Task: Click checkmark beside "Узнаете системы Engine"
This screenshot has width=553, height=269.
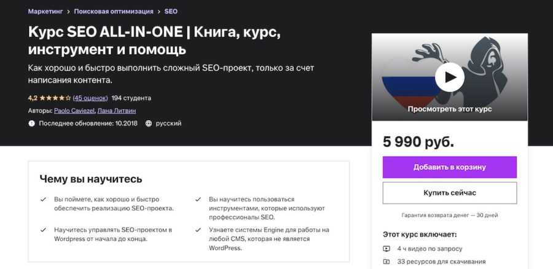Action: tap(198, 230)
